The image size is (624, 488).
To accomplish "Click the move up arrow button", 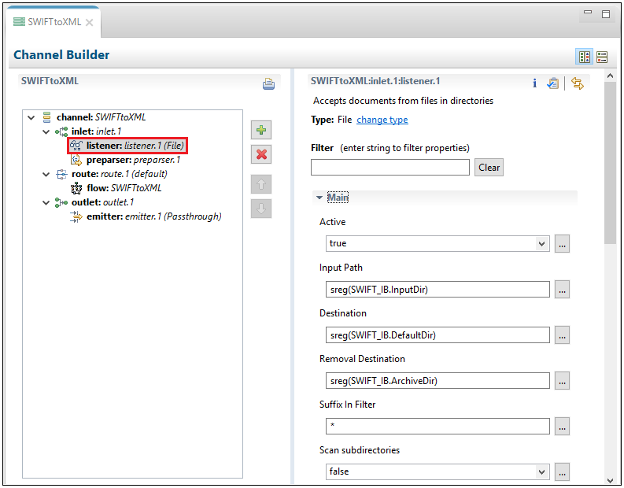I will click(261, 184).
